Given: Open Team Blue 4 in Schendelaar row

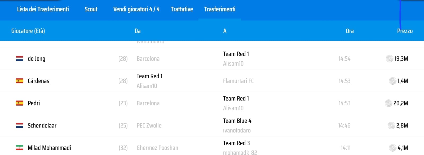Looking at the screenshot, I should [x=237, y=121].
